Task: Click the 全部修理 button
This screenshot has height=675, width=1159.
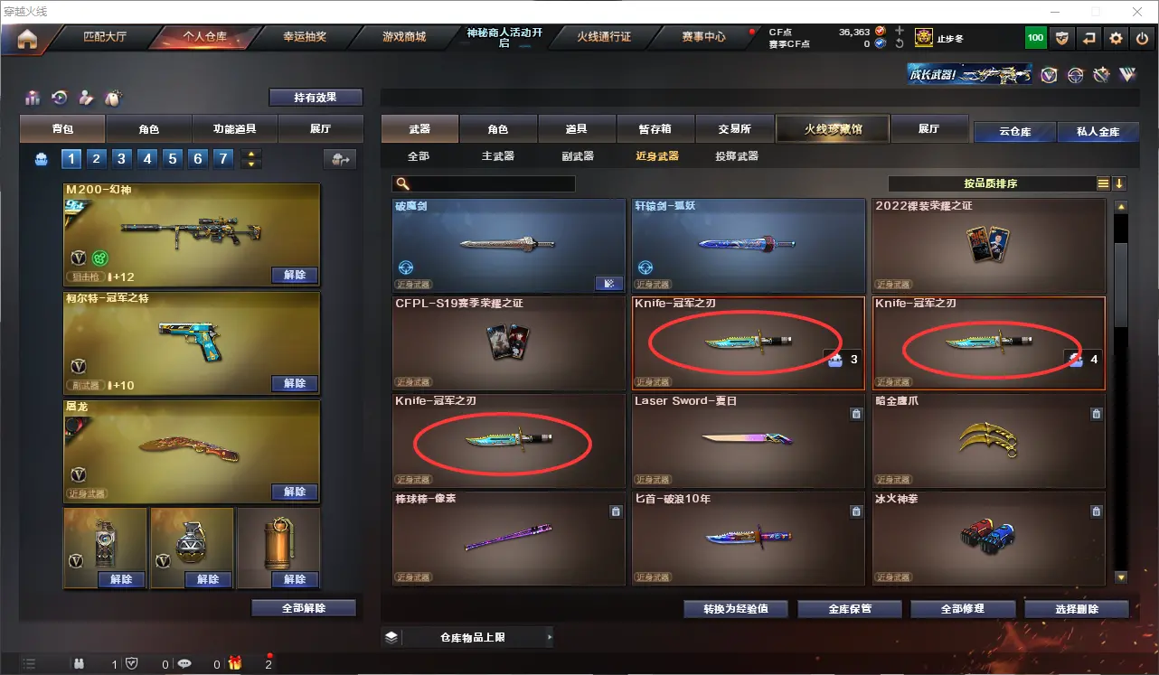Action: 962,609
